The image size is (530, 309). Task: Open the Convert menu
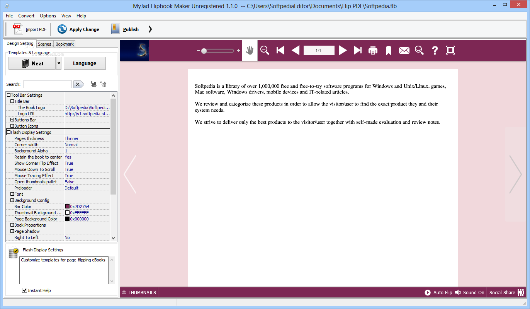click(x=26, y=16)
